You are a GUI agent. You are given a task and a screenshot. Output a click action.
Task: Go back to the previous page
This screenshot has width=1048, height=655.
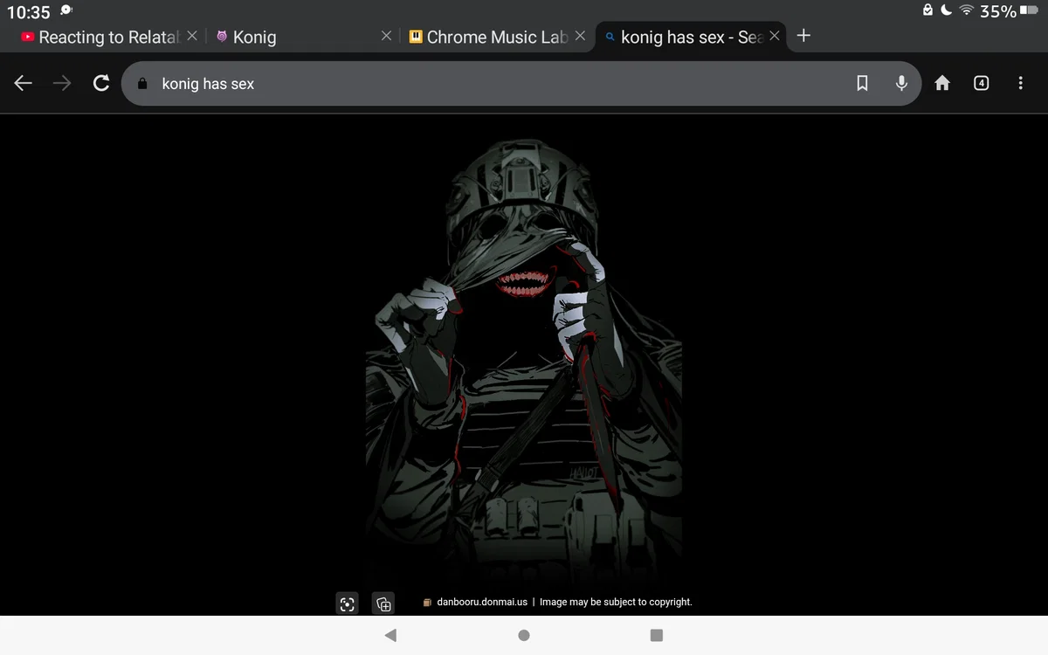pos(24,83)
